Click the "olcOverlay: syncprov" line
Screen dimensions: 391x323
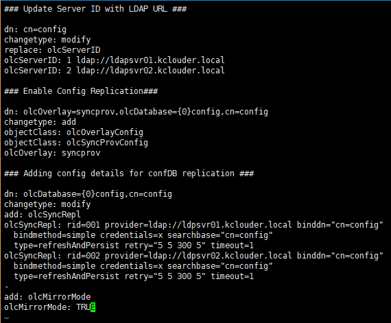click(x=52, y=153)
